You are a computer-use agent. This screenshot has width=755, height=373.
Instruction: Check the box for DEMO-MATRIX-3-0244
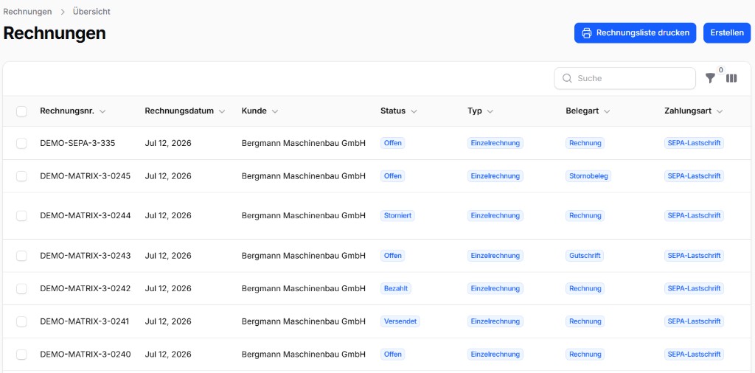[21, 216]
